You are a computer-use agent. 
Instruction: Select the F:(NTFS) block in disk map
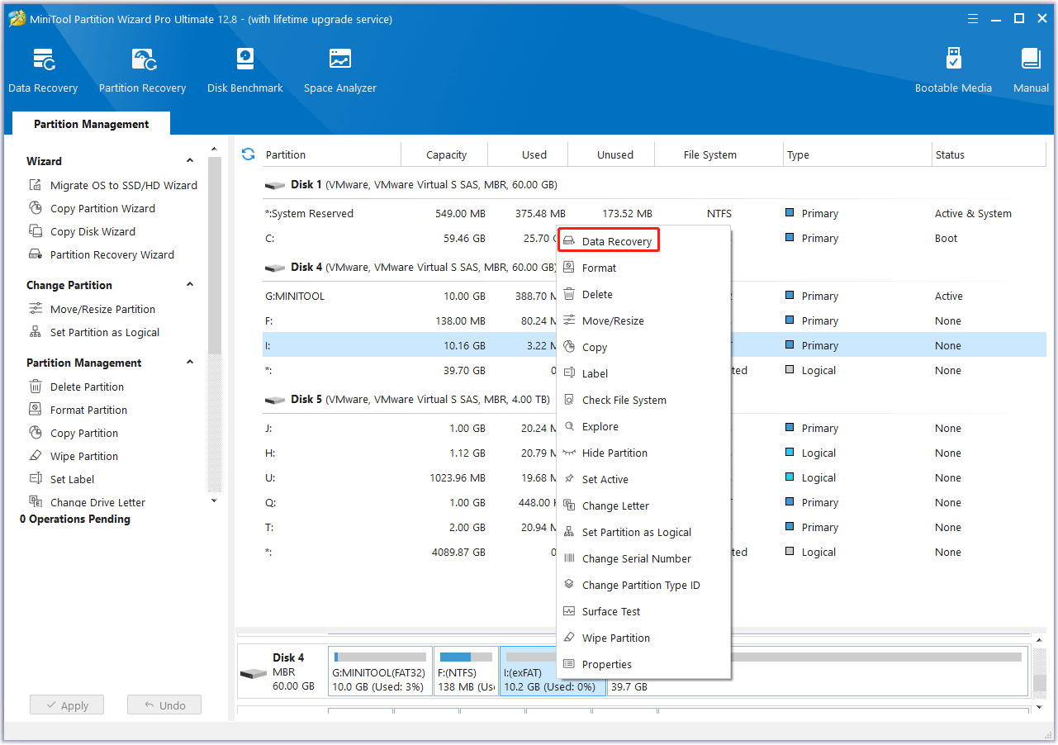click(x=466, y=671)
